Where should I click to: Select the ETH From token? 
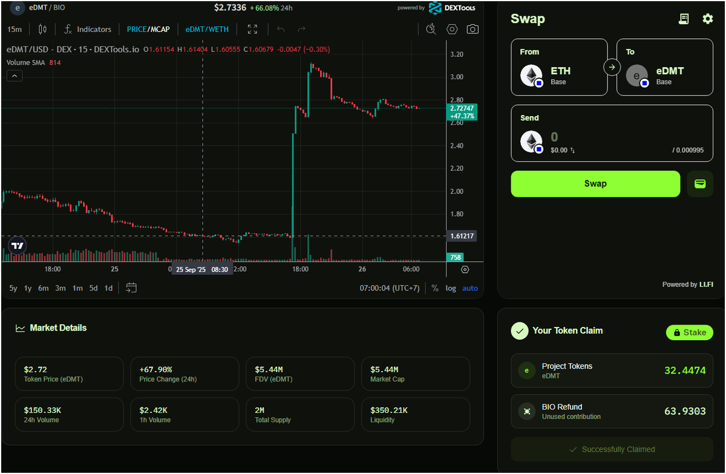[559, 67]
